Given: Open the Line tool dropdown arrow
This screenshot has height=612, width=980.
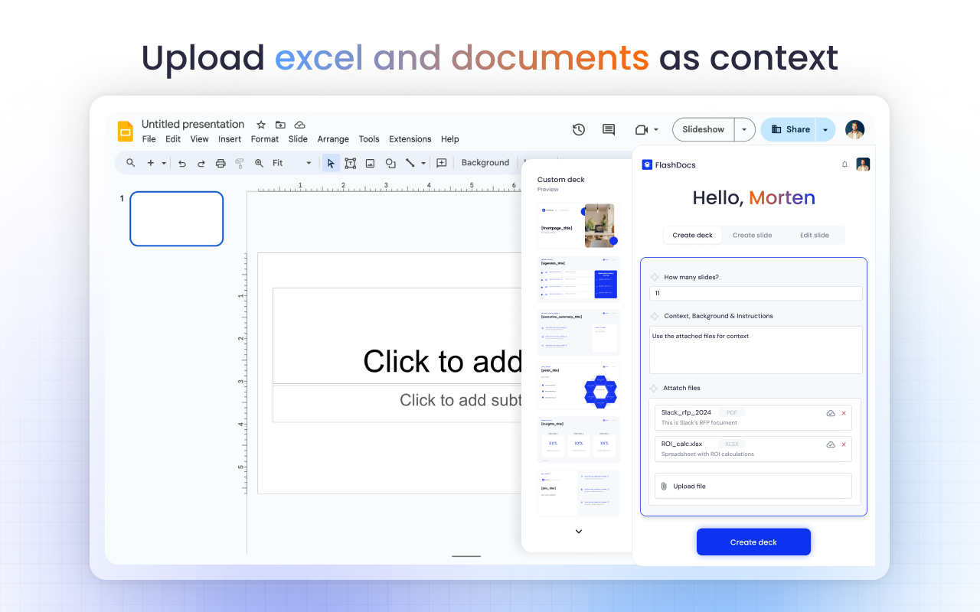Looking at the screenshot, I should [422, 162].
